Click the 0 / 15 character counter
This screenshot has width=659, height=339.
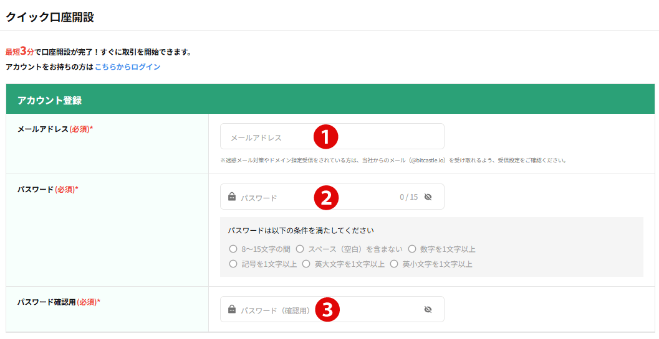pyautogui.click(x=409, y=197)
